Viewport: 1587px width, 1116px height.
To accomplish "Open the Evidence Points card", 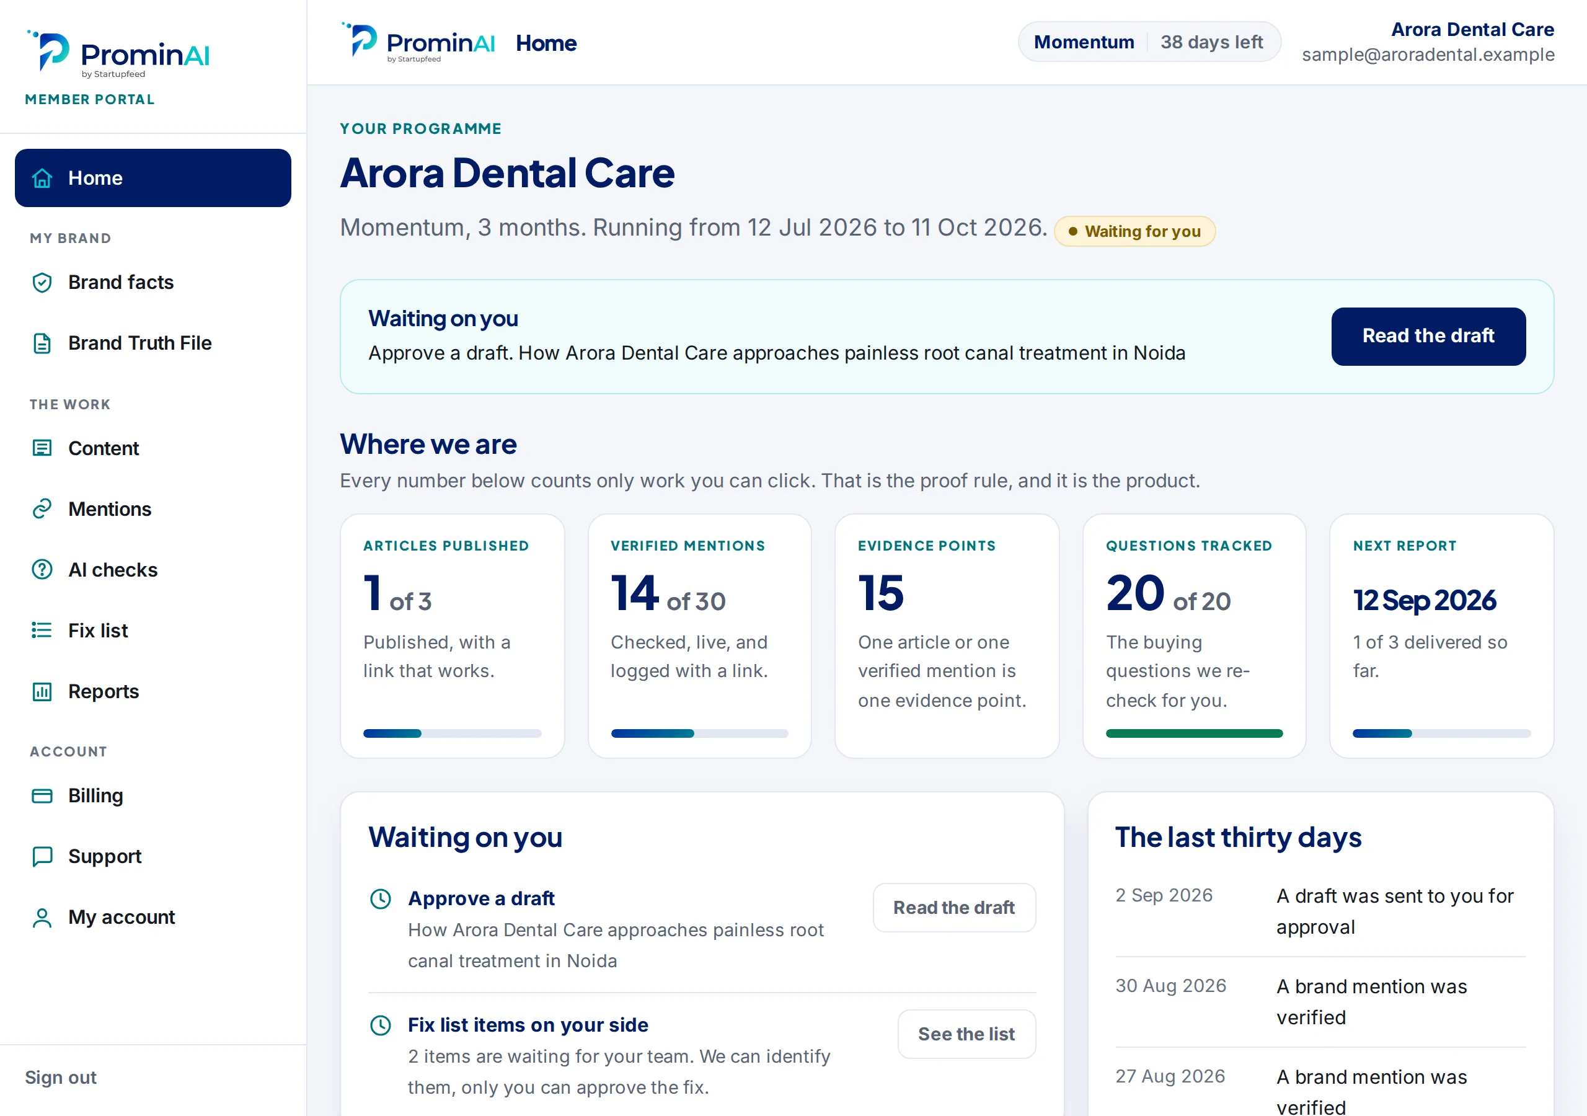I will coord(947,635).
